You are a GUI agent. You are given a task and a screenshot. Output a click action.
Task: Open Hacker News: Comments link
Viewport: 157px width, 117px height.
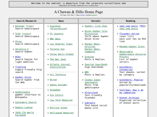[x=93, y=50]
